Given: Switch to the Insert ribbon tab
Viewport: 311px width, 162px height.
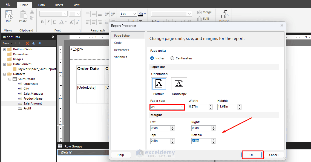Looking at the screenshot, I should pos(59,5).
